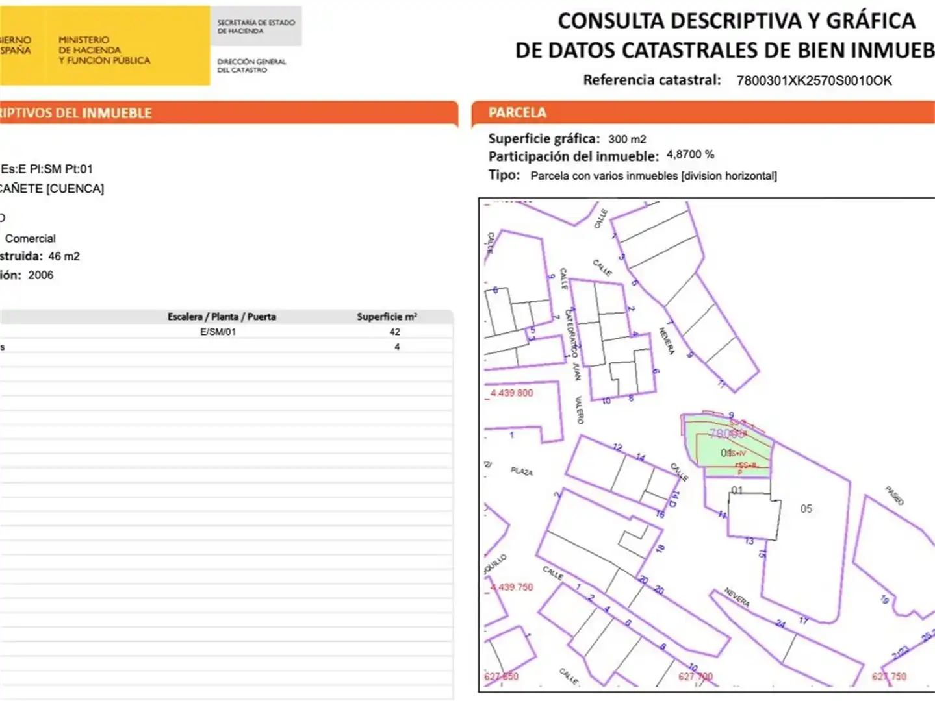
Task: Click the '300 m2' surface value
Action: pyautogui.click(x=627, y=139)
